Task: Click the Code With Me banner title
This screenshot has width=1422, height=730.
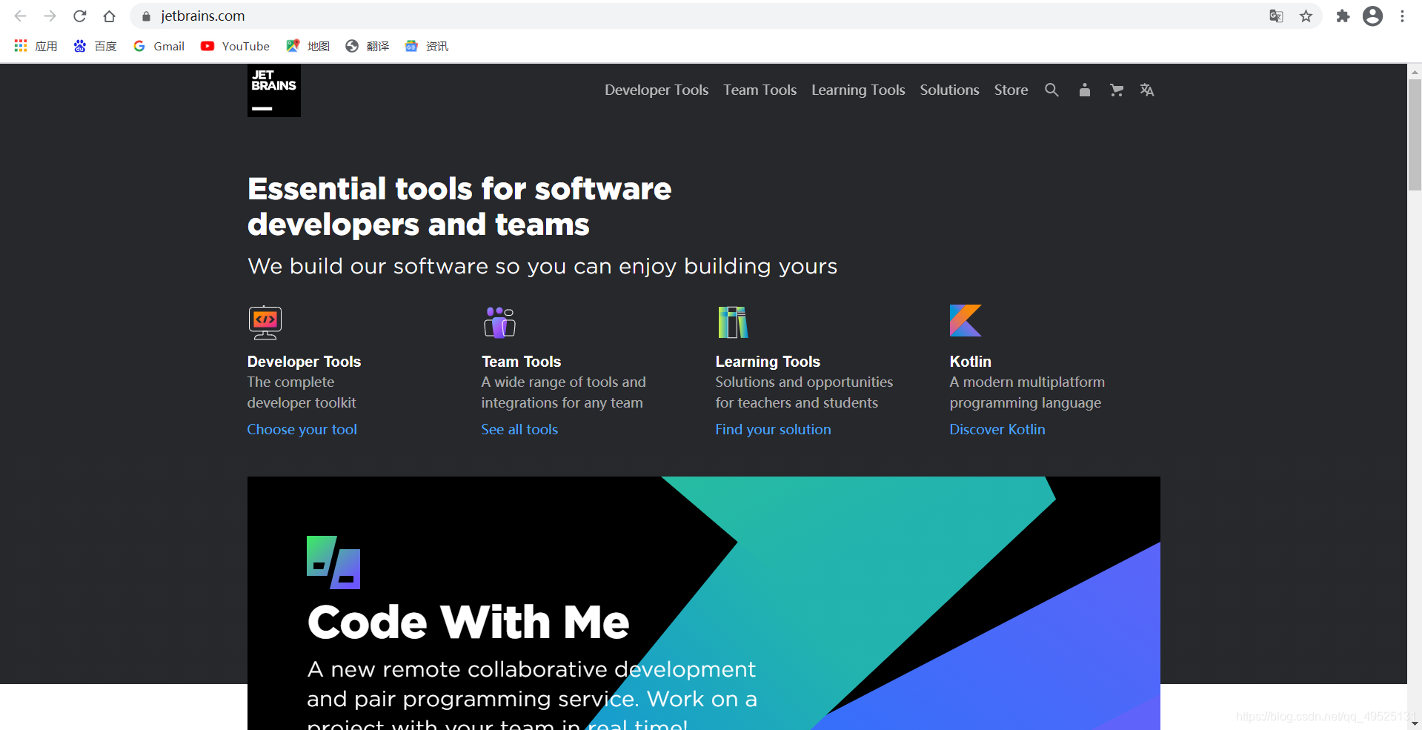Action: pyautogui.click(x=468, y=621)
